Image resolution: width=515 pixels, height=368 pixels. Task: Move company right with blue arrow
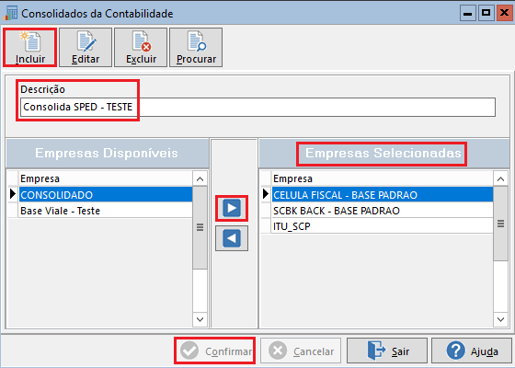[x=232, y=208]
